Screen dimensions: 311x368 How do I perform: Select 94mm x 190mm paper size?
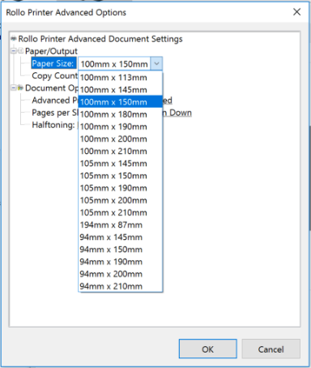[121, 262]
